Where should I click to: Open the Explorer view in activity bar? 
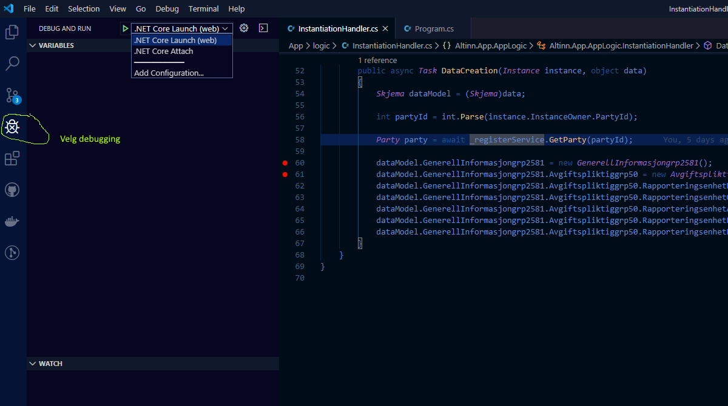coord(12,32)
